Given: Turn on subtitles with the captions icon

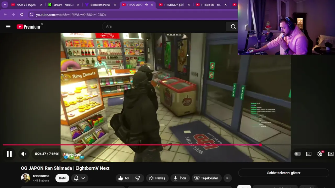Looking at the screenshot, I should click(309, 154).
